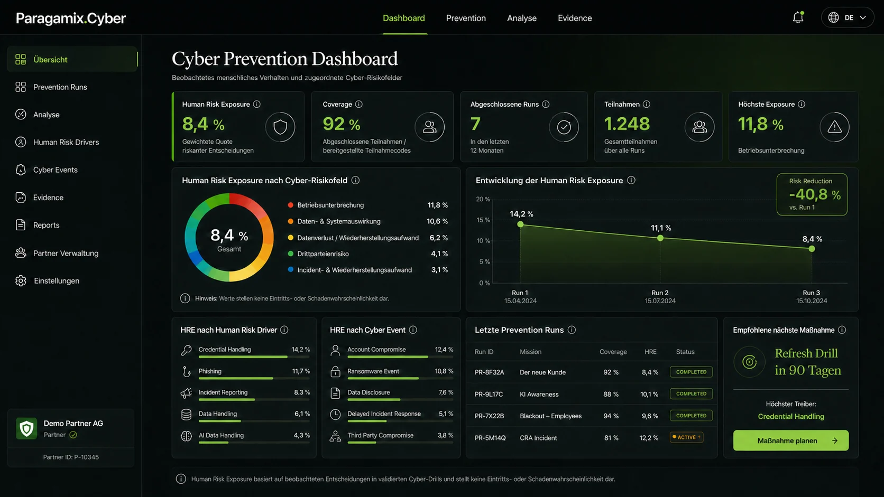The width and height of the screenshot is (884, 497).
Task: Click info icon beside HRE nach Cyber Event
Action: pyautogui.click(x=413, y=330)
